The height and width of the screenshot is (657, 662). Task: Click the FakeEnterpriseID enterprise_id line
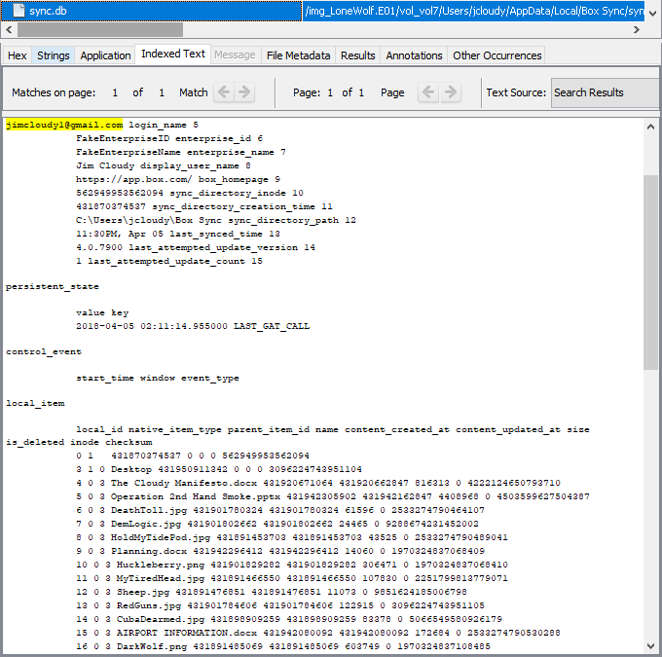pos(169,138)
